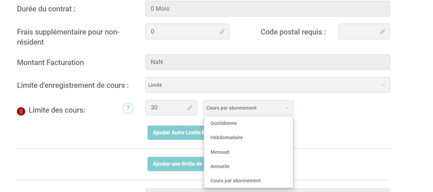The width and height of the screenshot is (433, 192).
Task: Click the Durée du contrat field showing 0 Mois
Action: 267,9
